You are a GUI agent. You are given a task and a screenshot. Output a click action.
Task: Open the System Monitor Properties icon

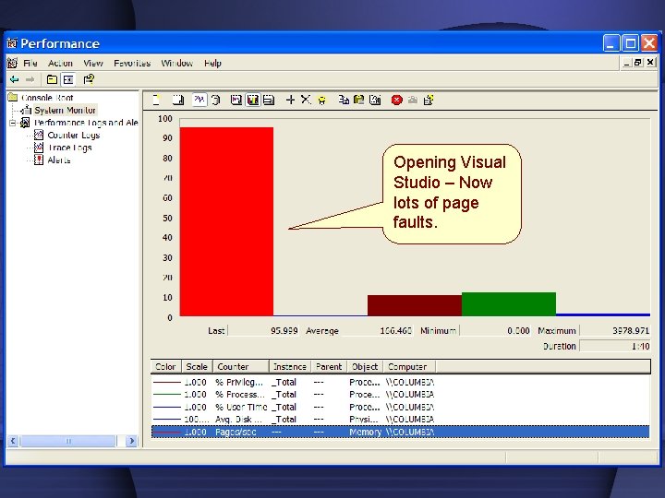click(x=375, y=100)
